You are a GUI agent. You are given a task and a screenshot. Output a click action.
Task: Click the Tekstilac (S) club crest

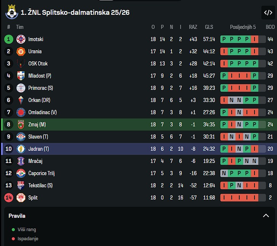coord(21,185)
